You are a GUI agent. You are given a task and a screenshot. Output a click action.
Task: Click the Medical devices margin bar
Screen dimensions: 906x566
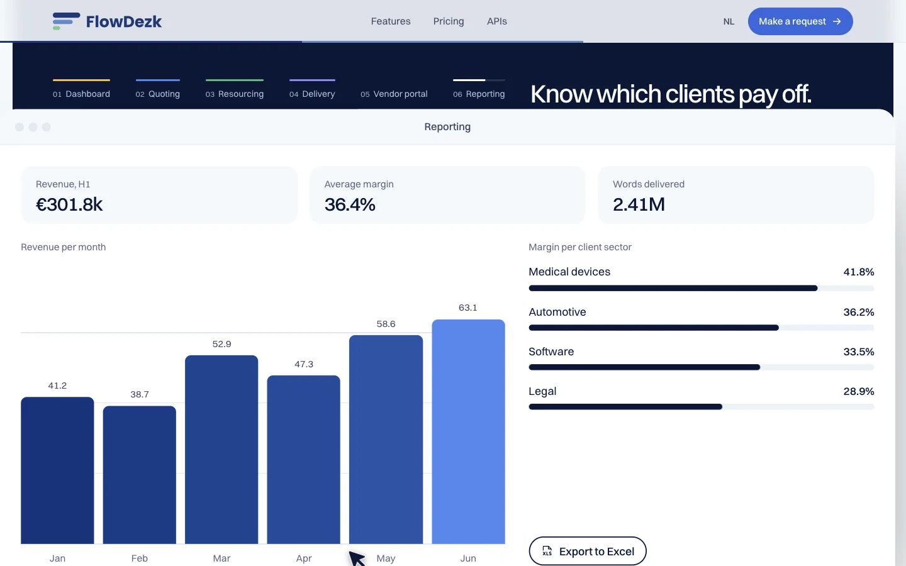coord(702,288)
